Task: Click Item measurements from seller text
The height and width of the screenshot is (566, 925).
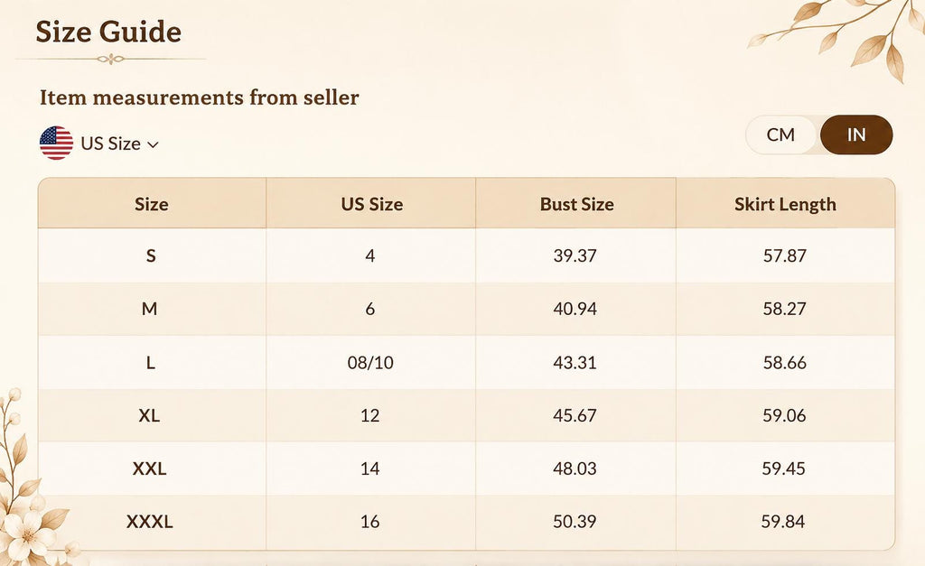Action: (200, 97)
